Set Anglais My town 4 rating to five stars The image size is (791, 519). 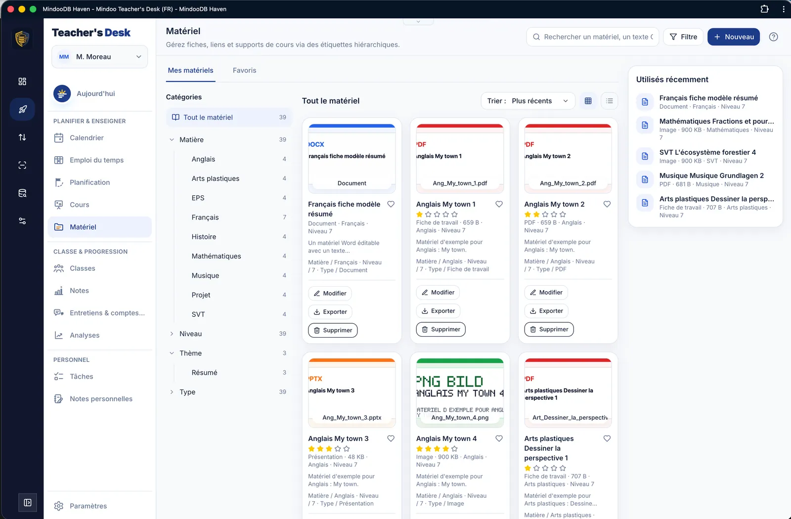[454, 449]
